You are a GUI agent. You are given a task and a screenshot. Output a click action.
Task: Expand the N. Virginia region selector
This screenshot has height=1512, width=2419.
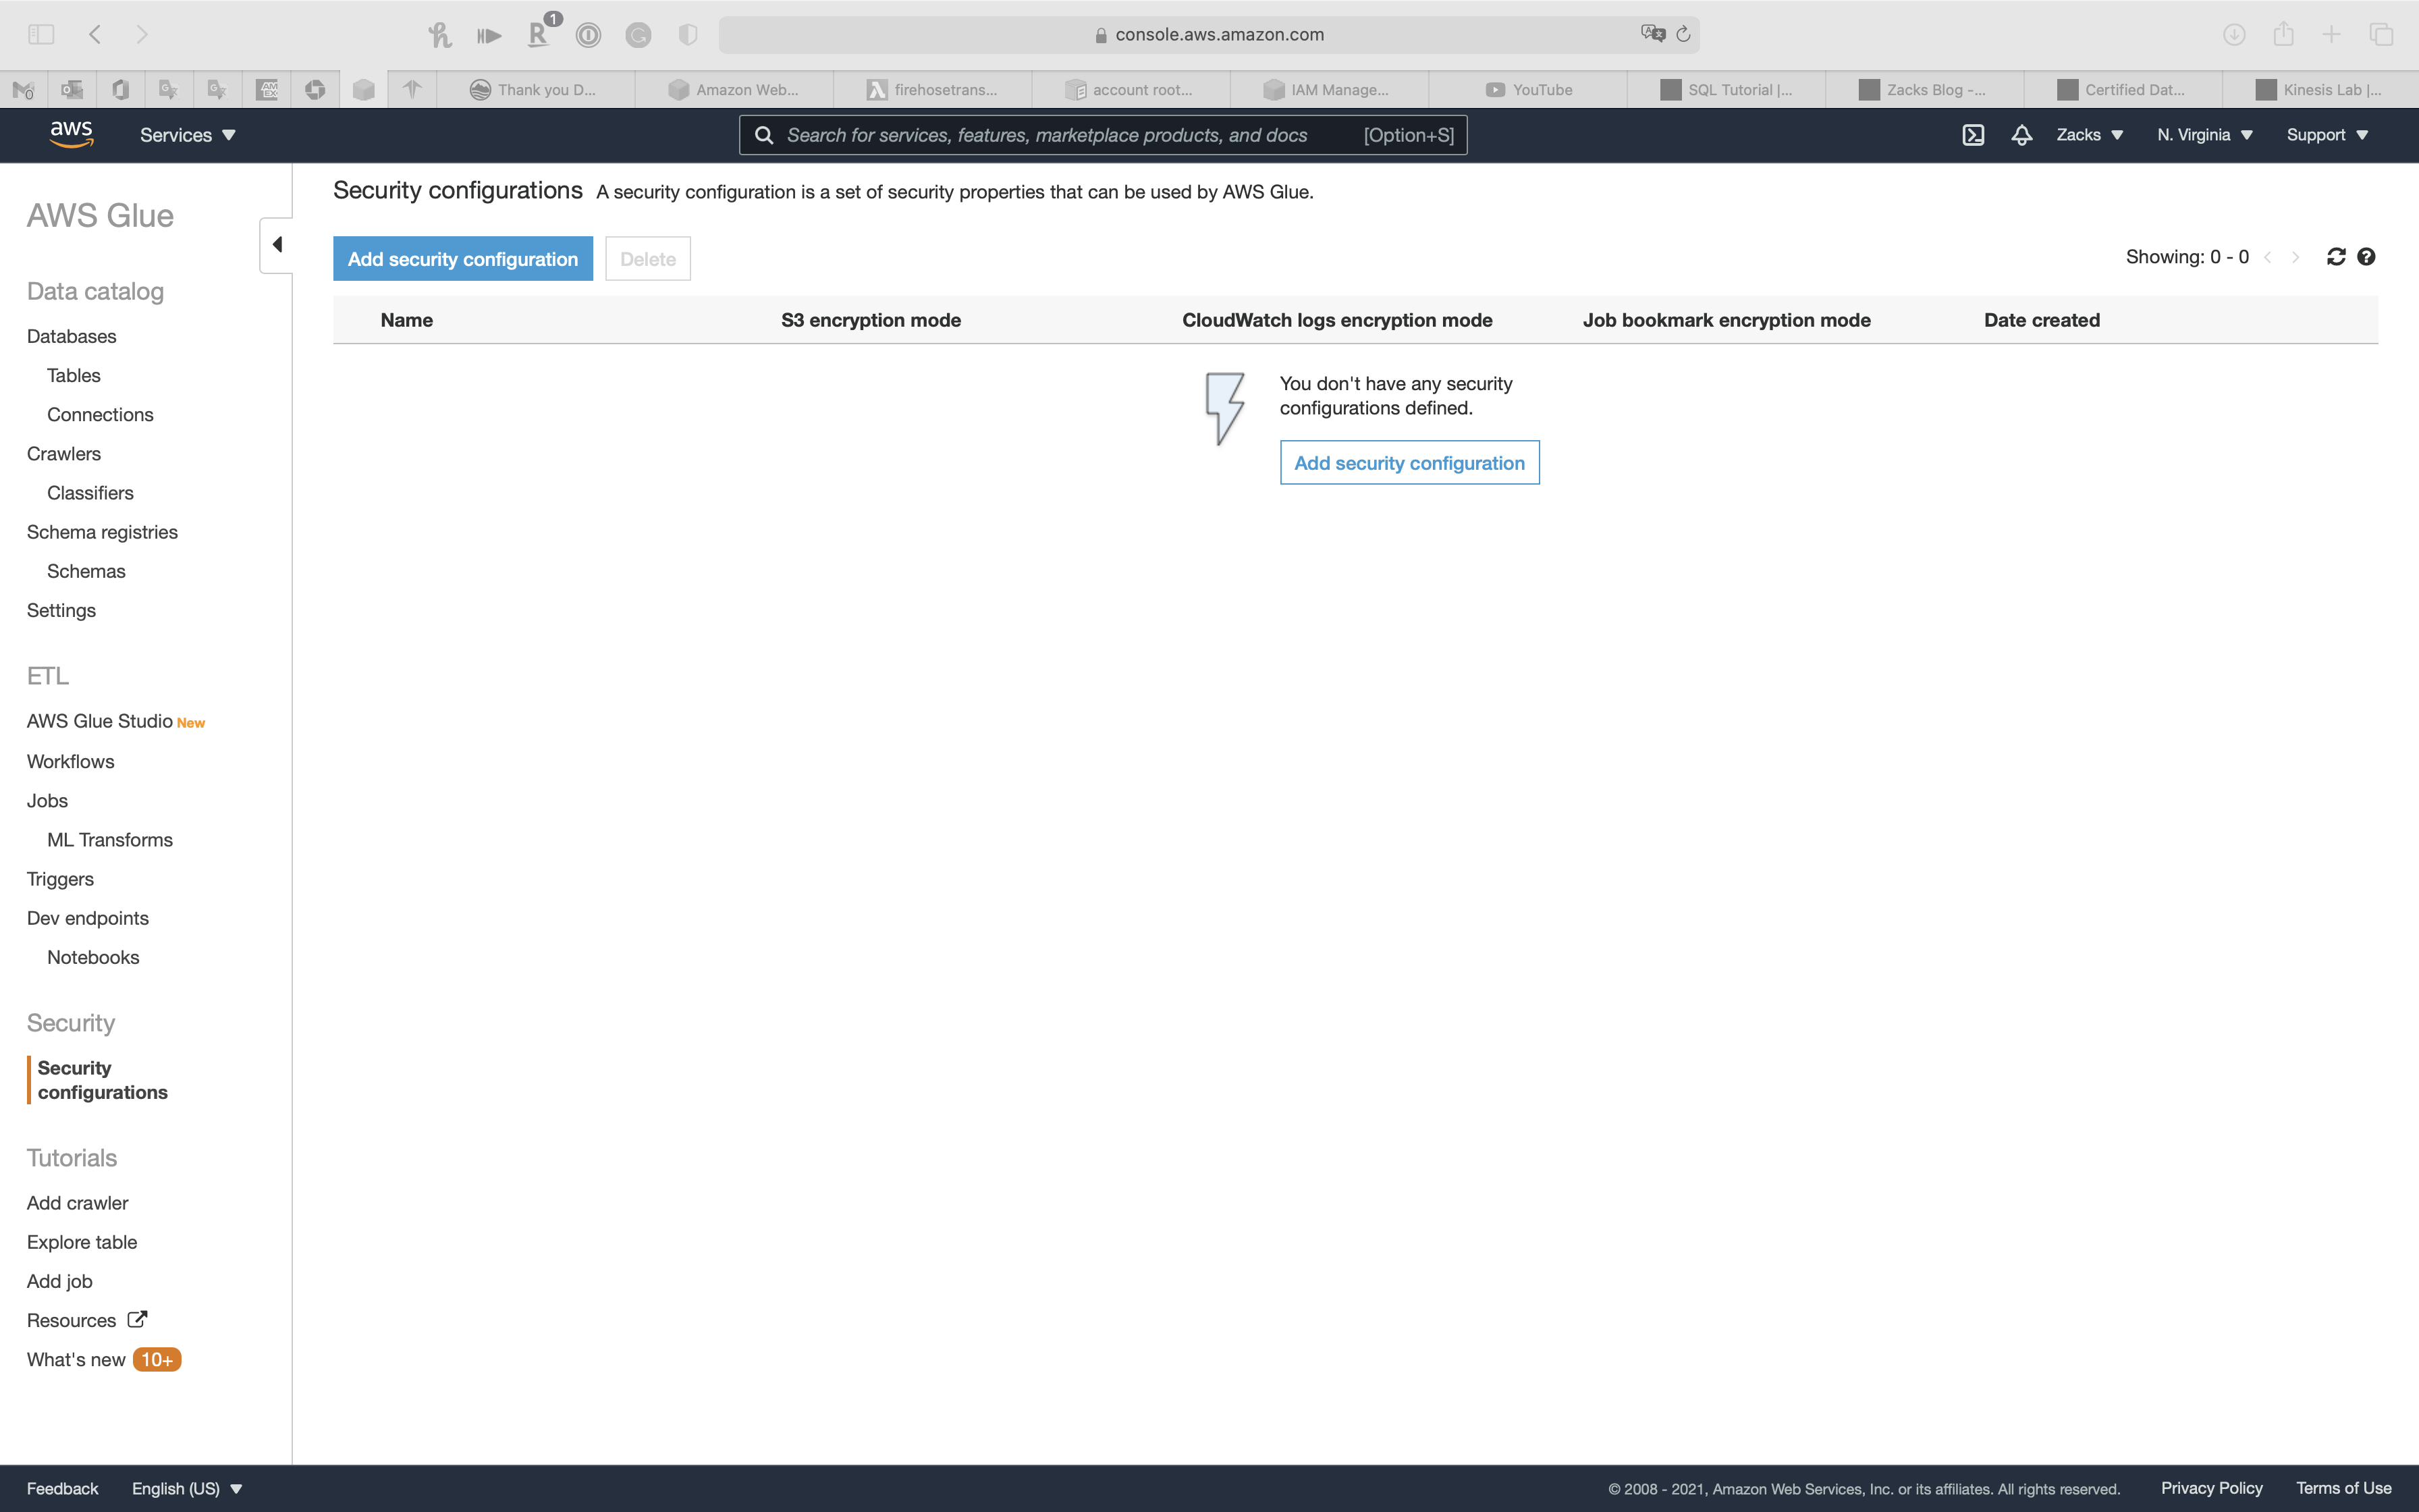coord(2204,135)
